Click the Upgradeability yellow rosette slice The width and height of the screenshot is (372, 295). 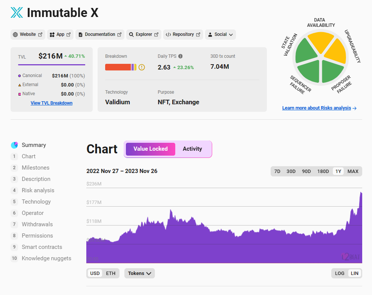point(337,52)
